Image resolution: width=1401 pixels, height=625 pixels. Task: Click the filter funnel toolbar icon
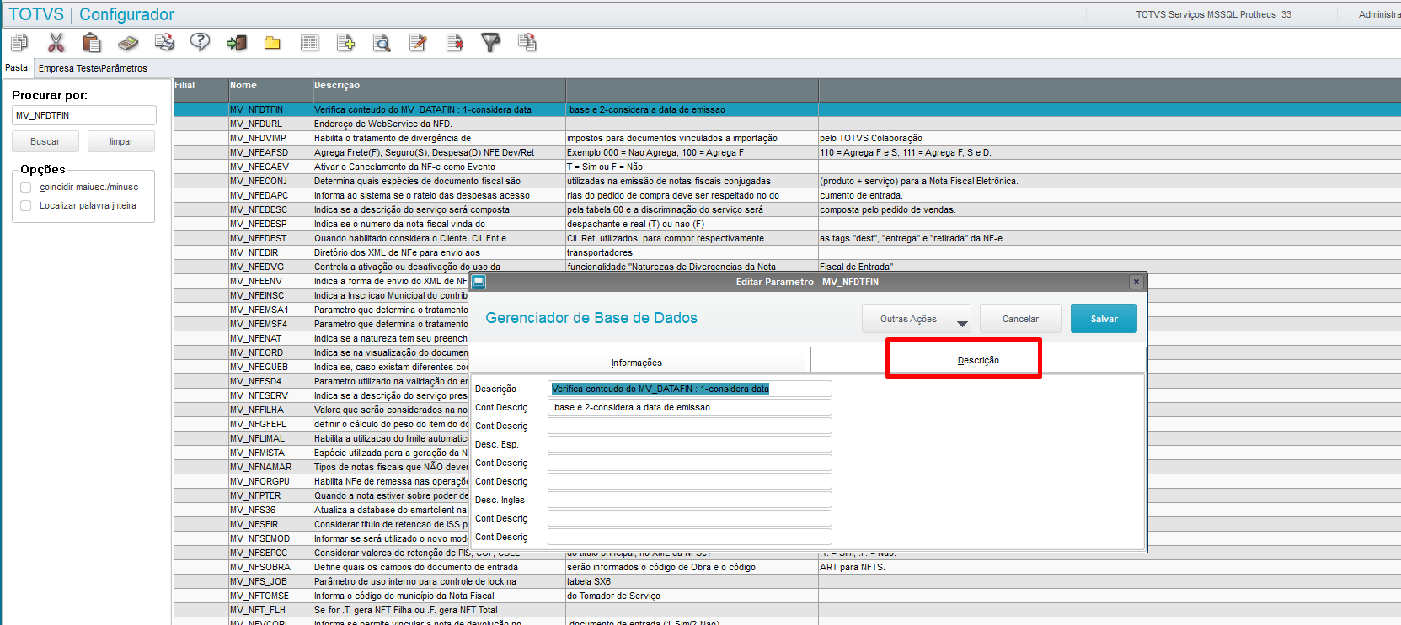tap(490, 42)
